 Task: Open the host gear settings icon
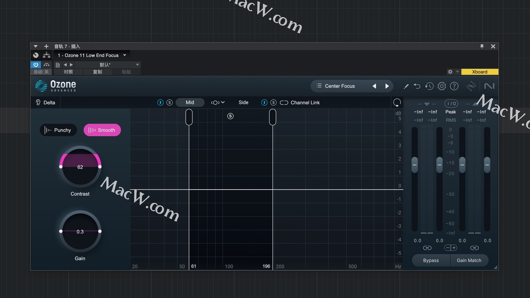[x=450, y=72]
